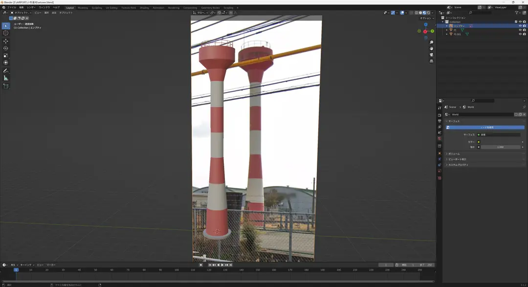Select the Rotate tool
528x287 pixels.
(x=6, y=48)
